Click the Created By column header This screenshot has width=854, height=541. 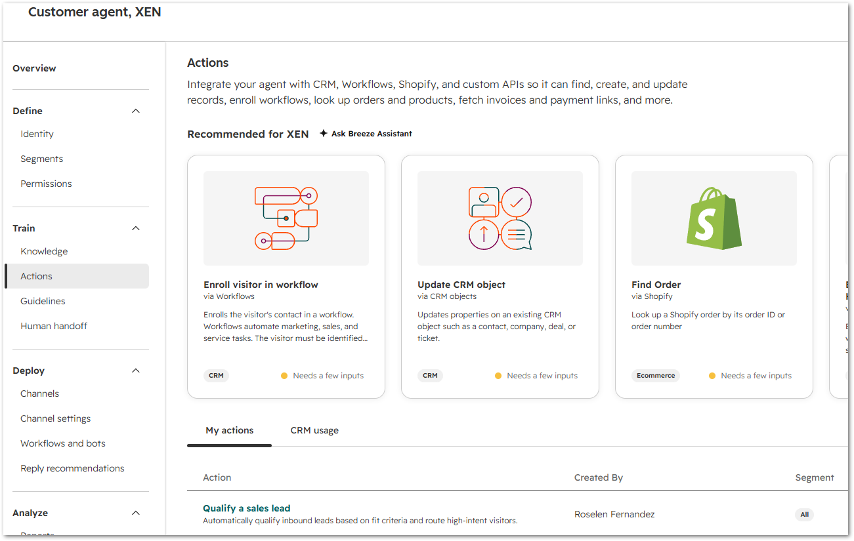click(599, 477)
